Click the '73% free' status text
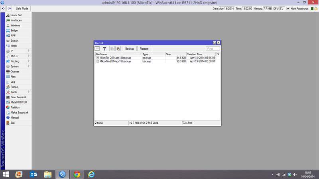319x179 pixels. [187, 123]
